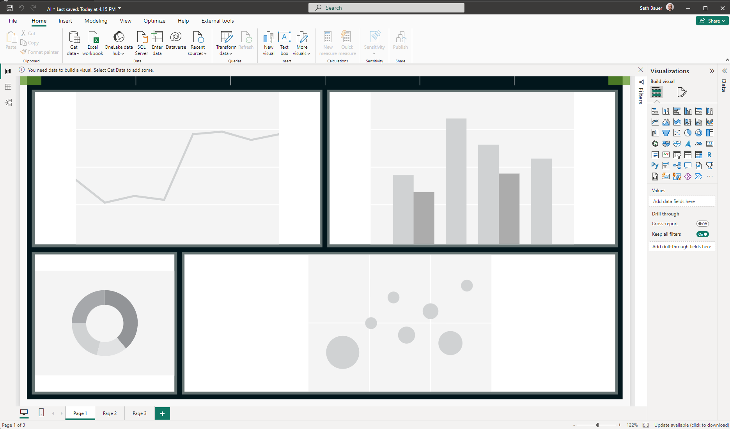Screen dimensions: 730x429
Task: Turn off Keep all filters
Action: [703, 234]
